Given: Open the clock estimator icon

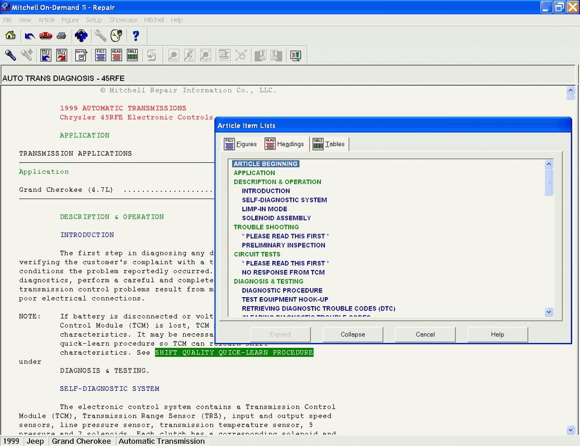Looking at the screenshot, I should tap(117, 36).
